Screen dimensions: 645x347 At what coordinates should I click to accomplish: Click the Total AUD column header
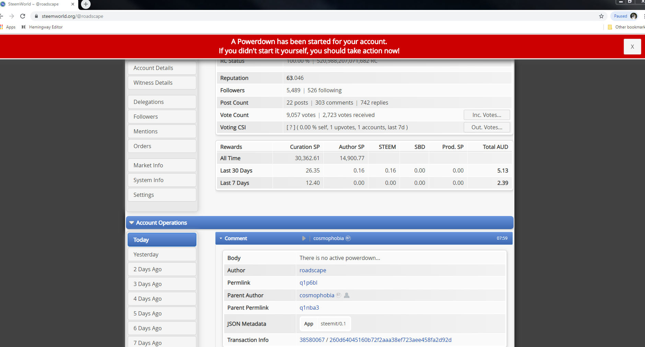coord(495,147)
